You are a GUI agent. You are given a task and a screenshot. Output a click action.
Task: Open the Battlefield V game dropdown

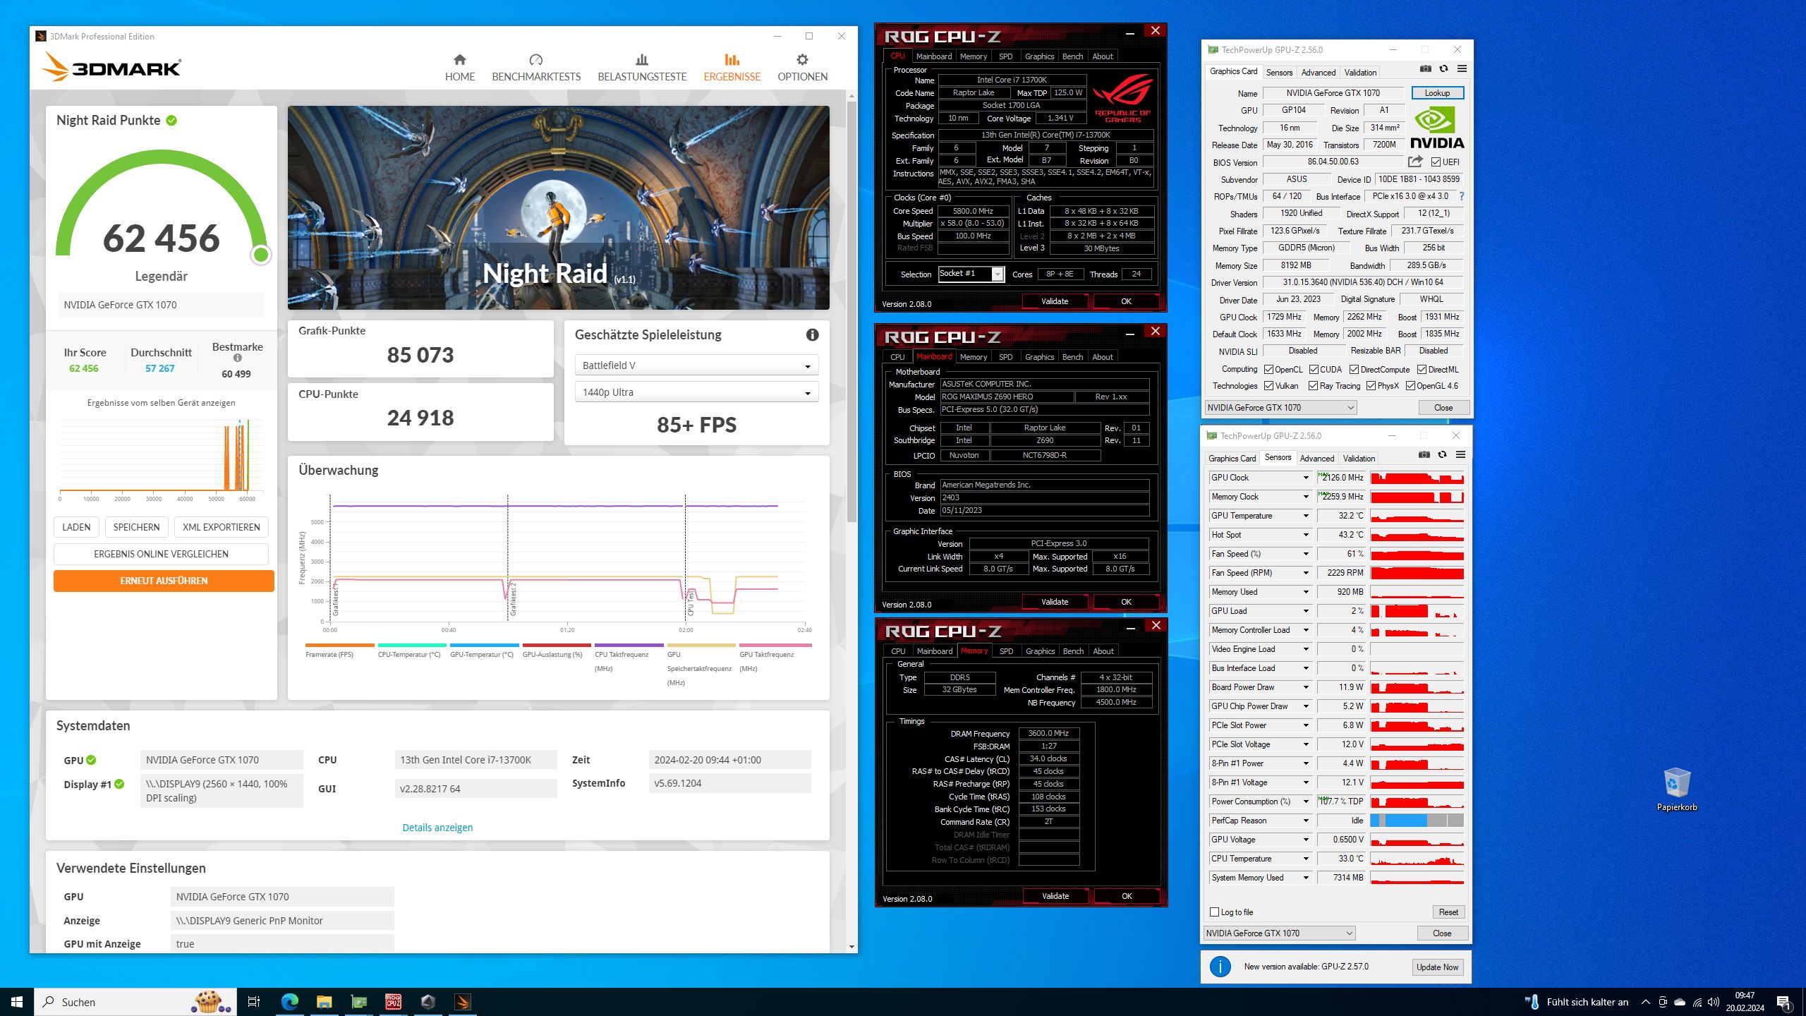(x=696, y=365)
